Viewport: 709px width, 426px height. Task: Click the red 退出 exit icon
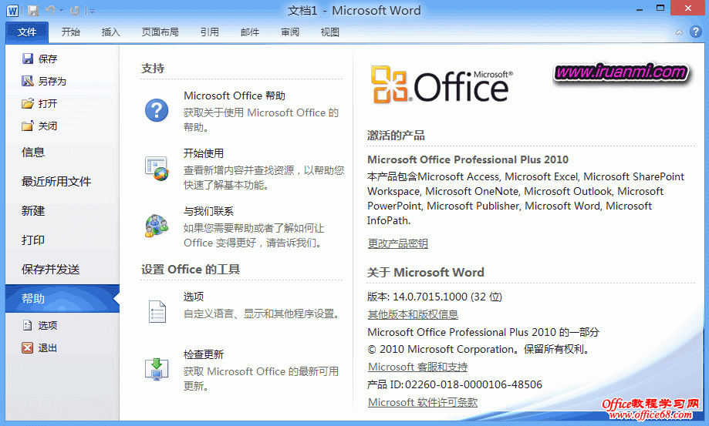tap(28, 347)
